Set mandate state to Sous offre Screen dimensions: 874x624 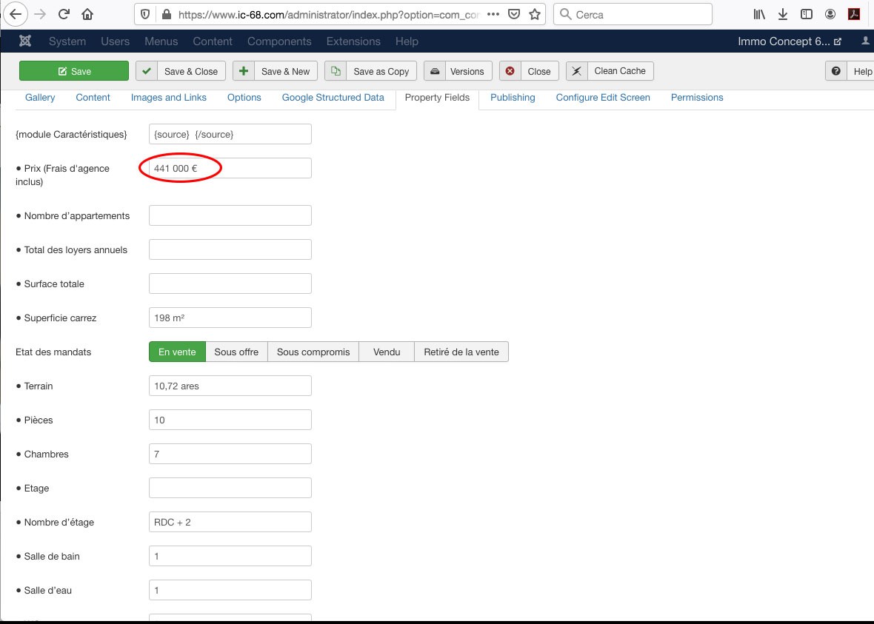[x=236, y=352]
